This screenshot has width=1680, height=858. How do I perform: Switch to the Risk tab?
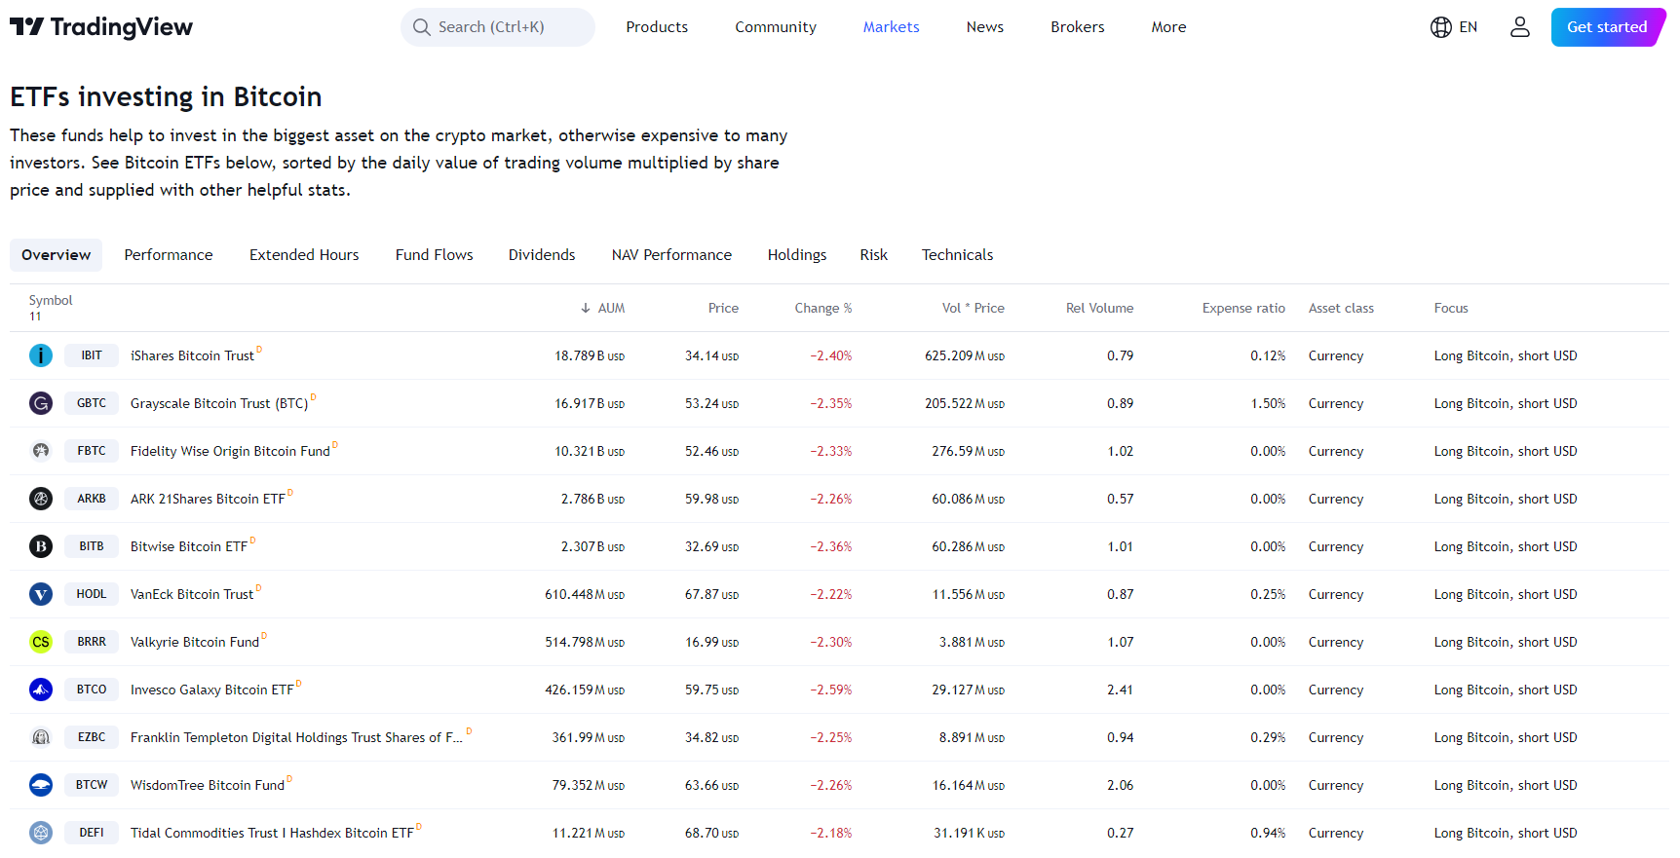pyautogui.click(x=874, y=255)
